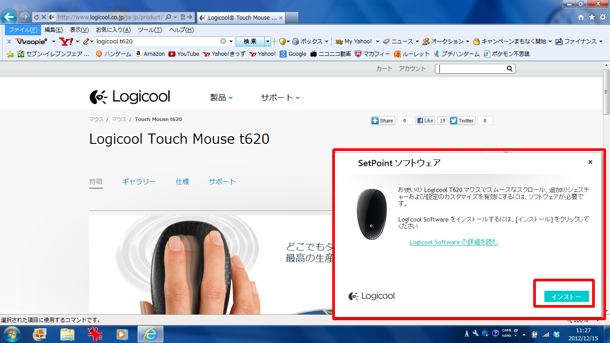The height and width of the screenshot is (343, 610).
Task: Open the Yahoo!きっず favorite
Action: click(x=224, y=54)
